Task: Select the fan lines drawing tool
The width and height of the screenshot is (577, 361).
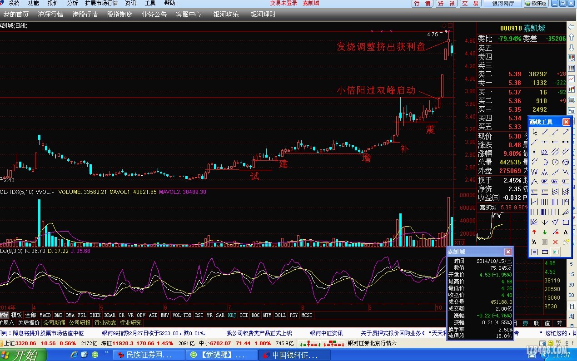Action: tap(534, 222)
